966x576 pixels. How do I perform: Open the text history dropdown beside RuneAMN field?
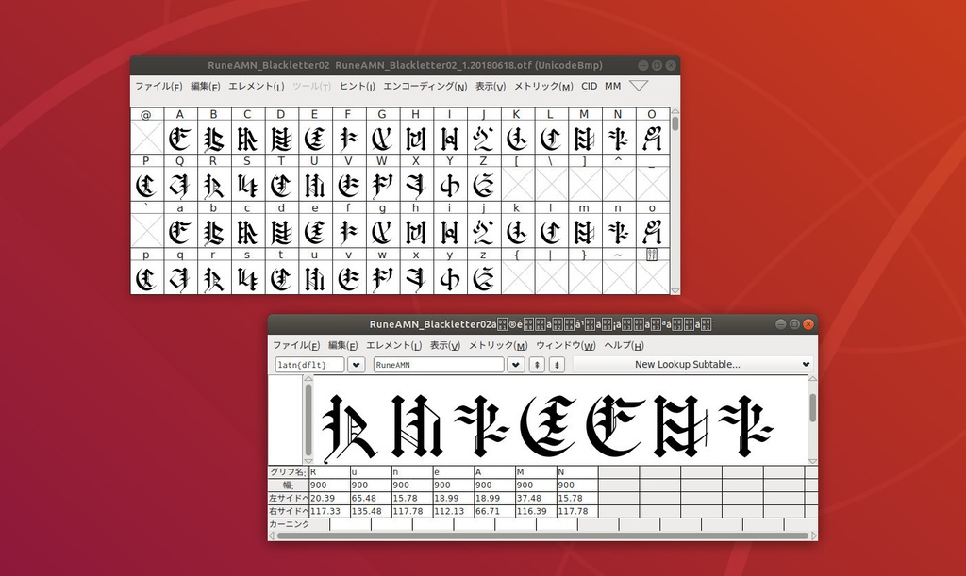click(x=515, y=365)
